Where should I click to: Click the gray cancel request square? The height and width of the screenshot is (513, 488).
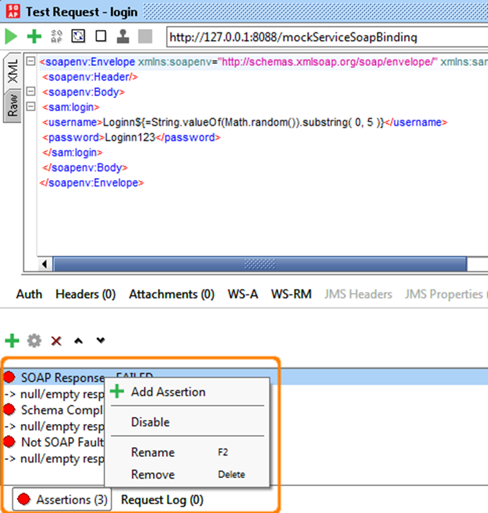point(145,36)
